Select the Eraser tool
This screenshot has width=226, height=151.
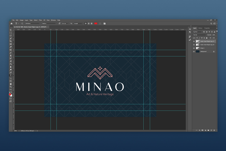(x=11, y=61)
